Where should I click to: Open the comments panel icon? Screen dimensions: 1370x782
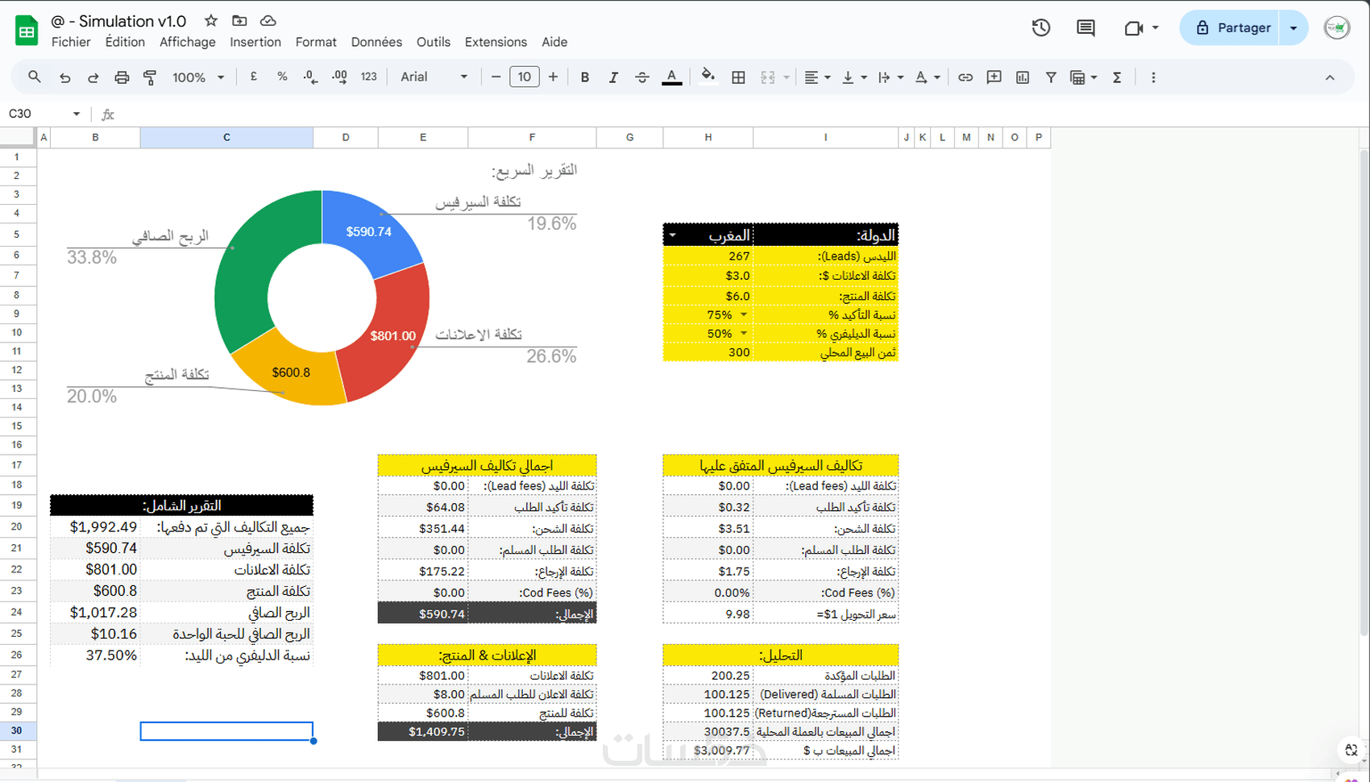click(1086, 28)
